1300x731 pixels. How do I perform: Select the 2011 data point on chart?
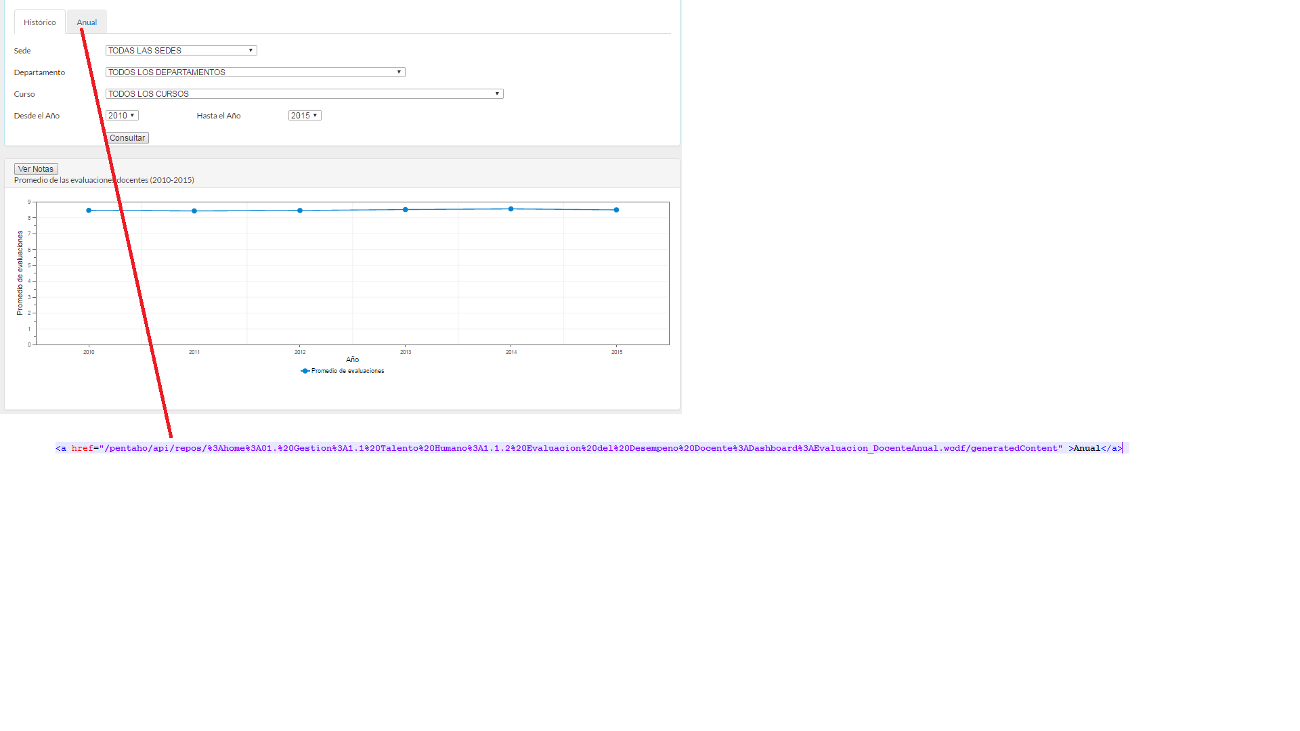(194, 211)
